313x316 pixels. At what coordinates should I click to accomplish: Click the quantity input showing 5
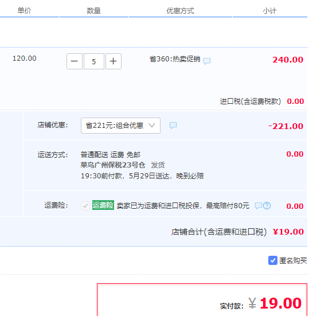[x=94, y=61]
